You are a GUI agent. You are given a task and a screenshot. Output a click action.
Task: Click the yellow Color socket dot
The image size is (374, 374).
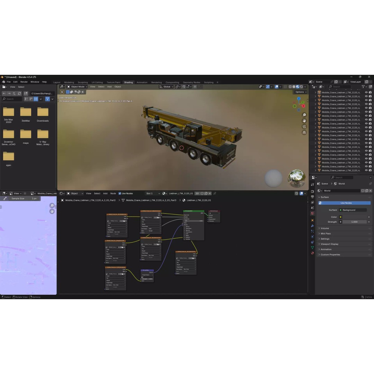pyautogui.click(x=340, y=217)
